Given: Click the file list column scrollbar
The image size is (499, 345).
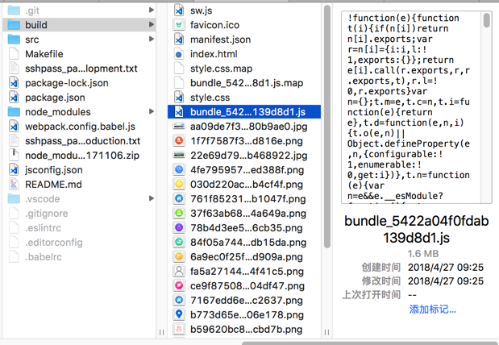Looking at the screenshot, I should 326,127.
